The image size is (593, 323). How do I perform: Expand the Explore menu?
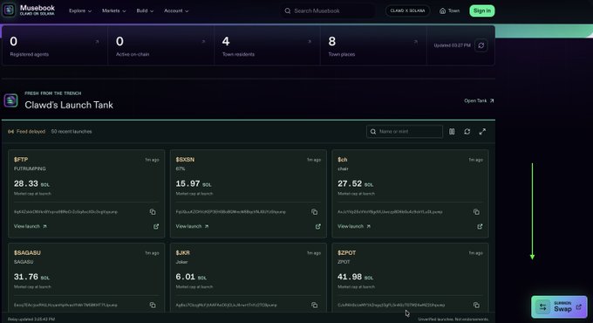(x=80, y=11)
